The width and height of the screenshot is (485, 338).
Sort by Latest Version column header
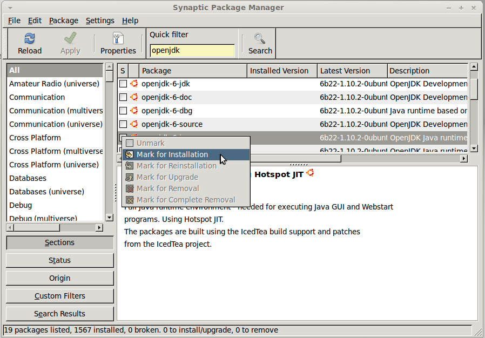(x=352, y=71)
